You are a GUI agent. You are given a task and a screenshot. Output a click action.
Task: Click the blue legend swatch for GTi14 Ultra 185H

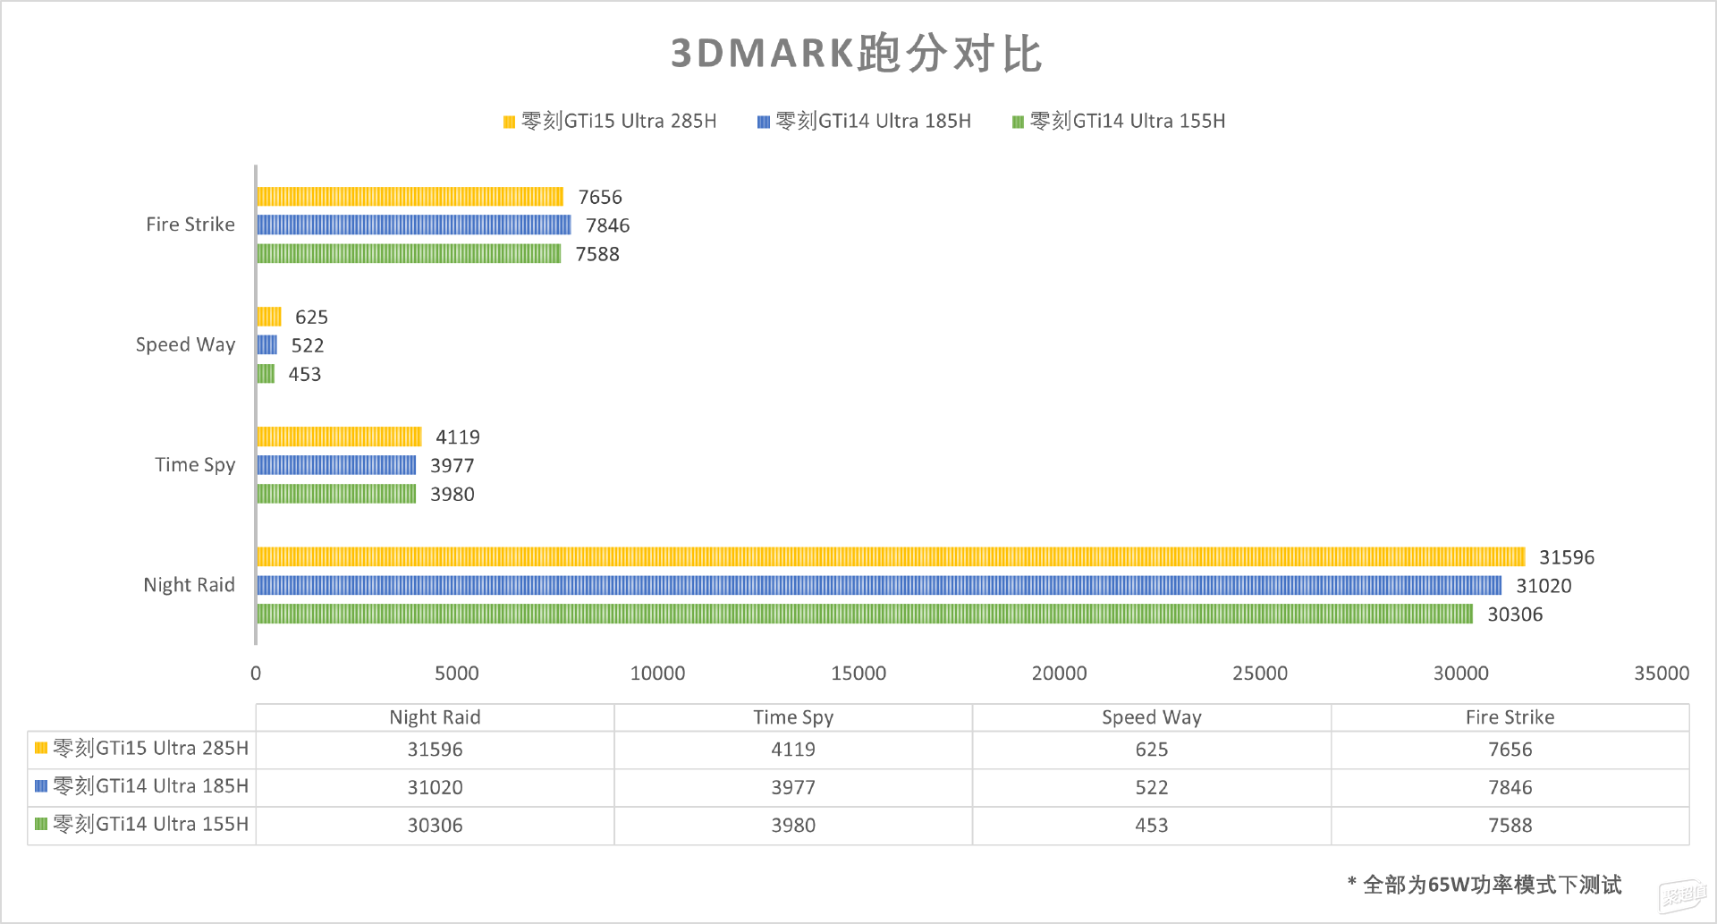coord(764,123)
